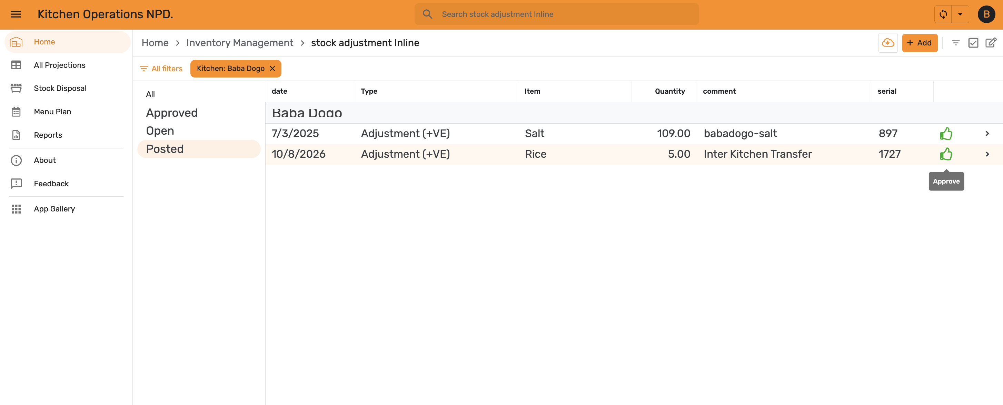Open the user profile avatar B
This screenshot has height=405, width=1003.
[986, 14]
